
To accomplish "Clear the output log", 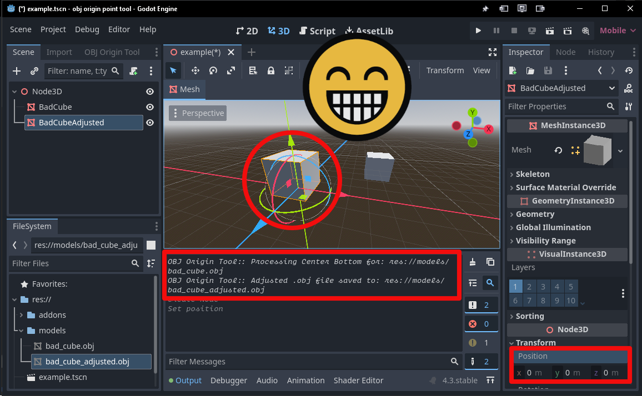I will (x=473, y=262).
